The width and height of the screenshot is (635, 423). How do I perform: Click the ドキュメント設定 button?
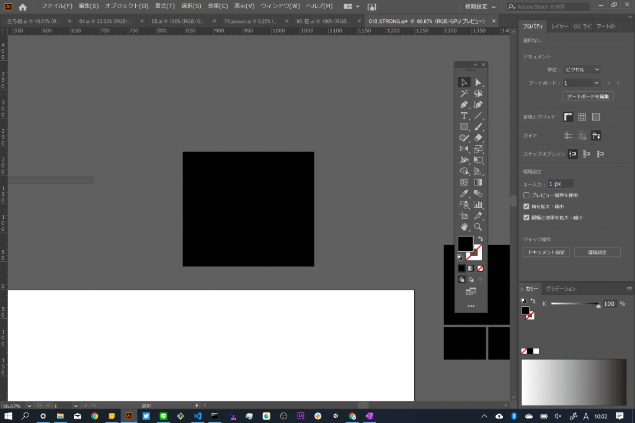click(546, 252)
